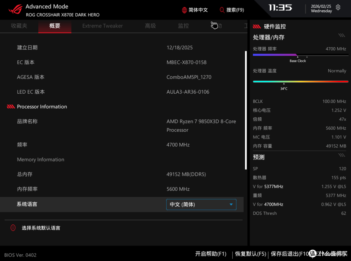Click the Base Clock label
The image size is (351, 261).
point(298,61)
